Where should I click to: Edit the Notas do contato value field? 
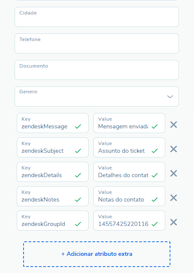[129, 196]
